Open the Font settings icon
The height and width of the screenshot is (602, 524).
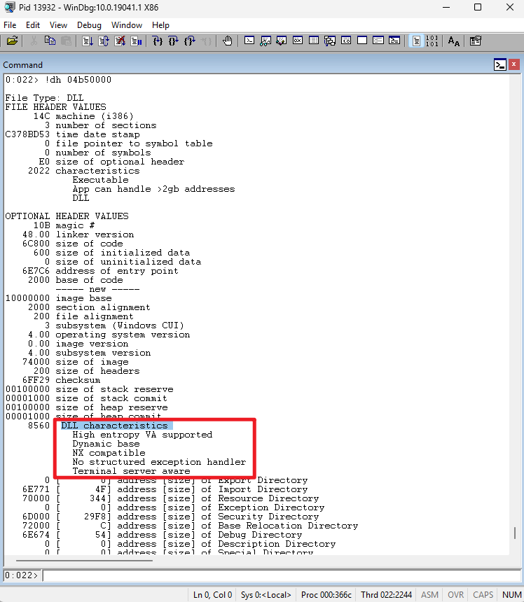(453, 41)
